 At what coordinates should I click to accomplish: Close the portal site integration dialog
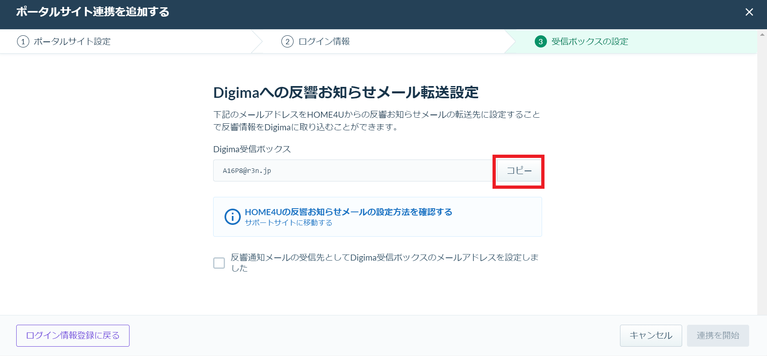(749, 12)
